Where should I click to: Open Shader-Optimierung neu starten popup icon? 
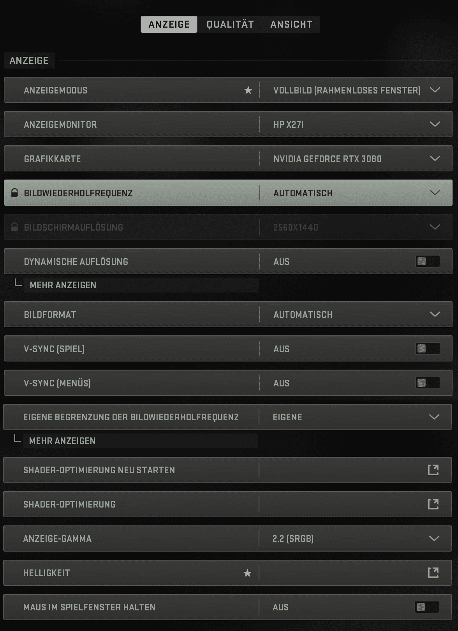point(433,470)
